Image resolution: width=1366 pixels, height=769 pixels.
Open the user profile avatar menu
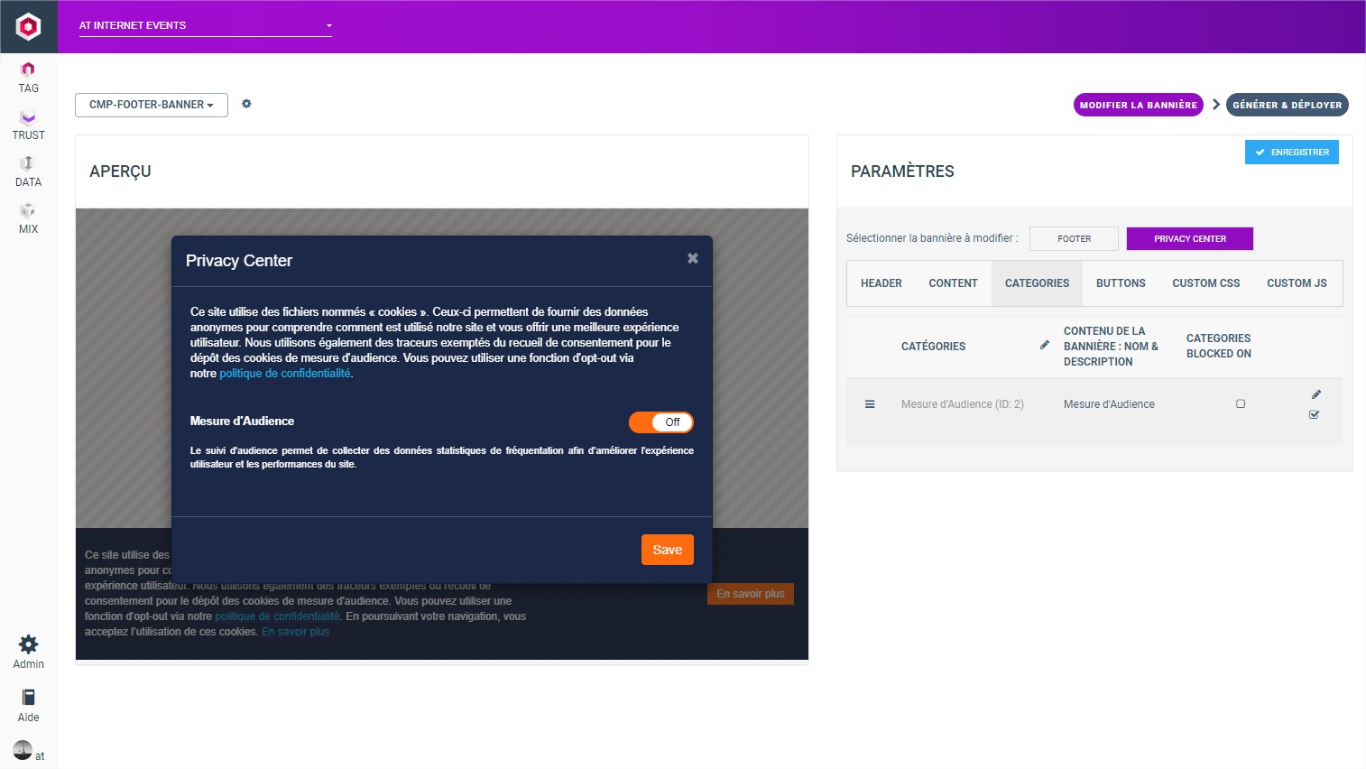pos(23,750)
